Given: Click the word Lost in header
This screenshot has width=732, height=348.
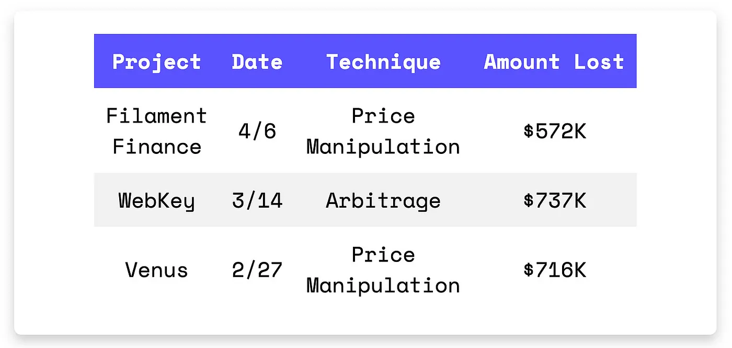Looking at the screenshot, I should tap(599, 62).
